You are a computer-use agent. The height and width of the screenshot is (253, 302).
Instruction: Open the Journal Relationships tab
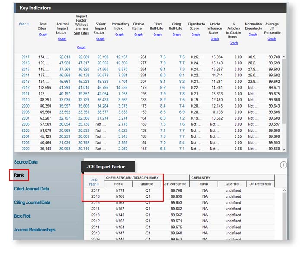[35, 230]
